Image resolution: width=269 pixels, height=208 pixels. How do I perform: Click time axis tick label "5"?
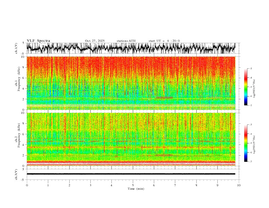[x=133, y=185]
